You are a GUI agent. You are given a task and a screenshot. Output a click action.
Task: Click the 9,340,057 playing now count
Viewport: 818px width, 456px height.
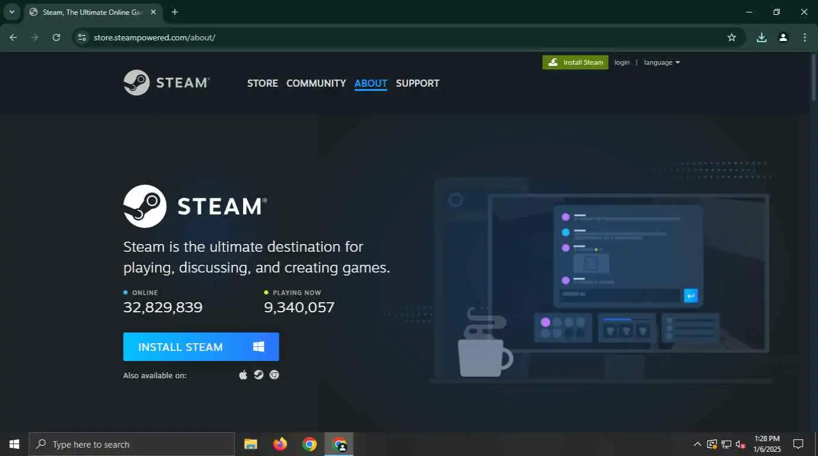point(299,307)
